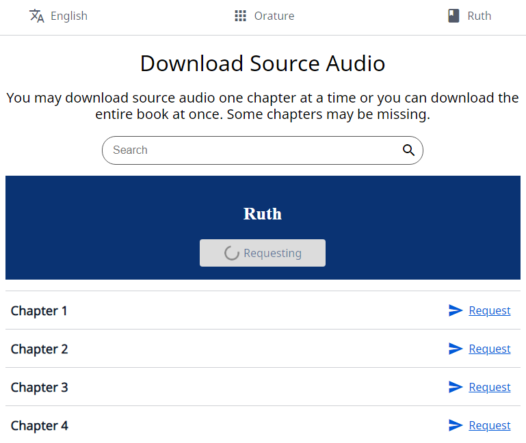The image size is (526, 443).
Task: Select the Chapter 4 row label
Action: click(x=39, y=425)
